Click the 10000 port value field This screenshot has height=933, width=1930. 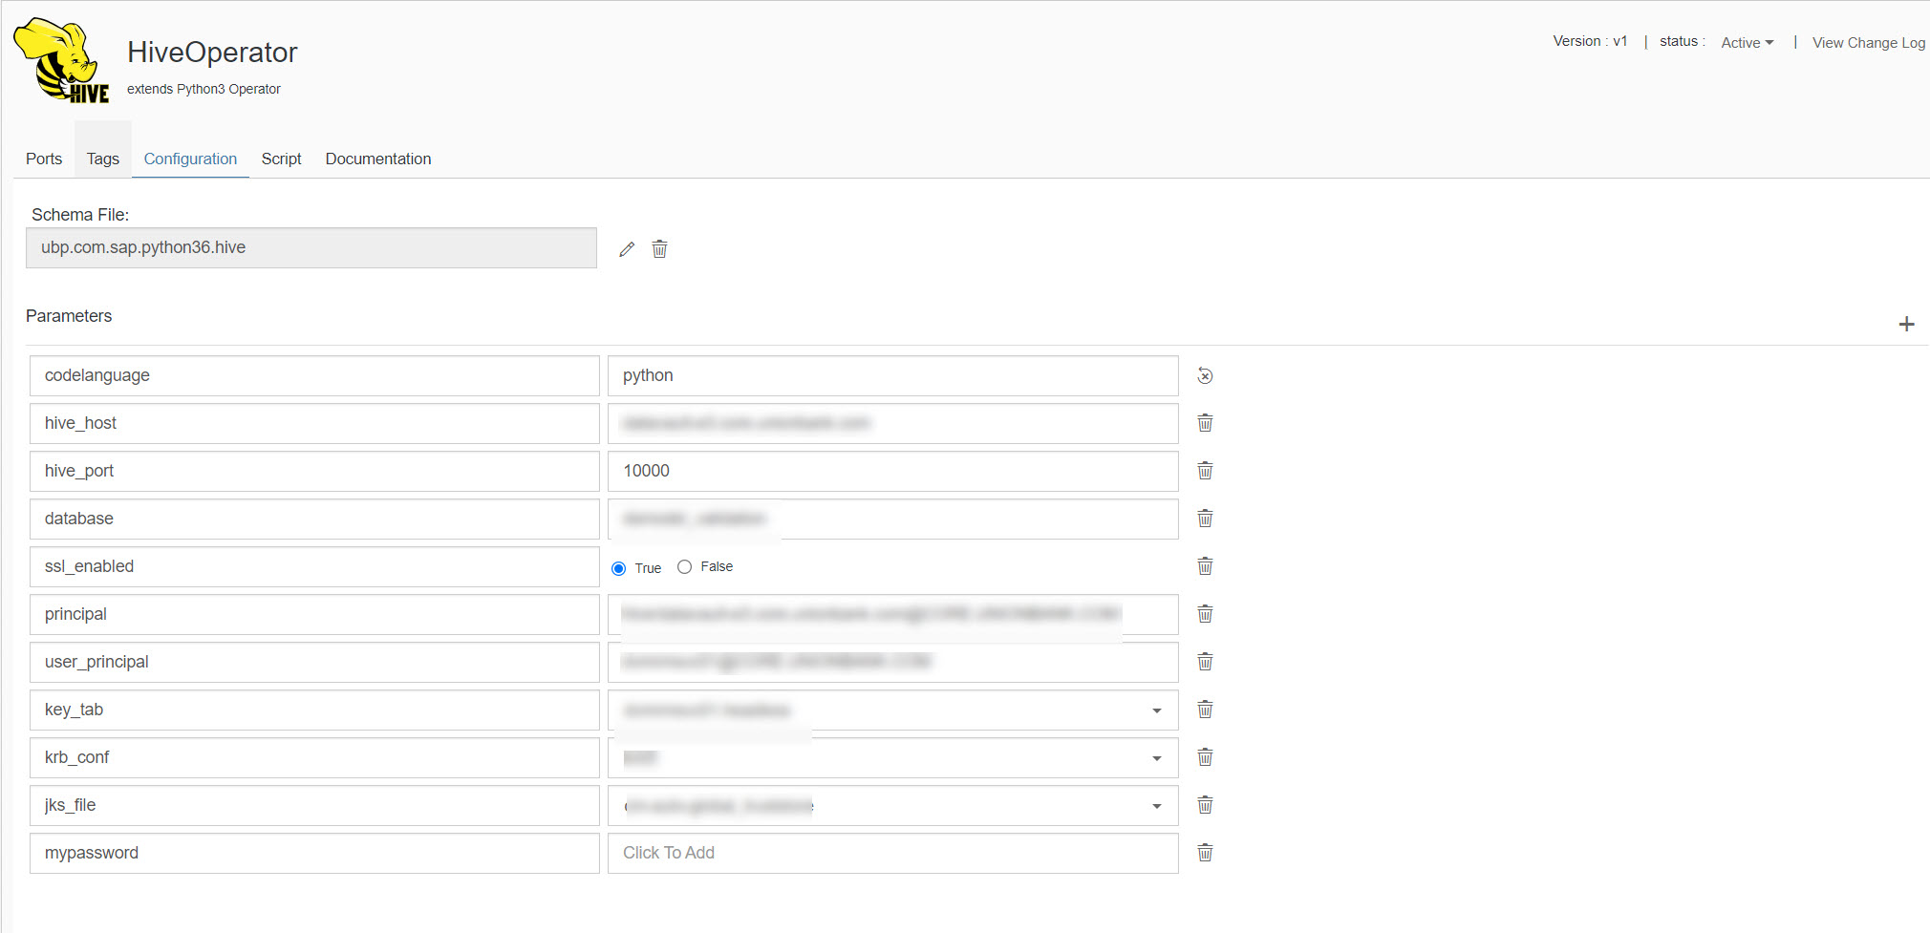(x=893, y=471)
